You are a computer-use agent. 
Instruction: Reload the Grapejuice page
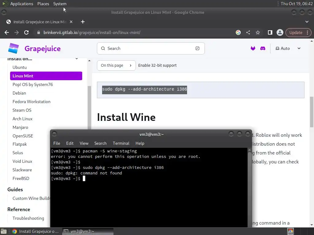coord(26,32)
